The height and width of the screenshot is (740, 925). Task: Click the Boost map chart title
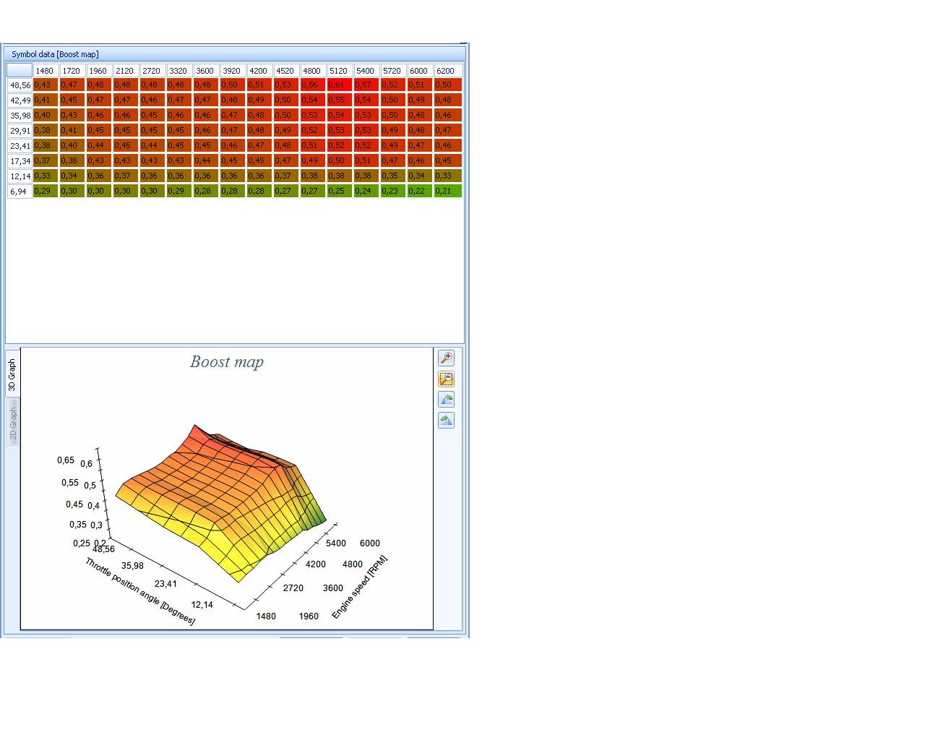point(226,362)
